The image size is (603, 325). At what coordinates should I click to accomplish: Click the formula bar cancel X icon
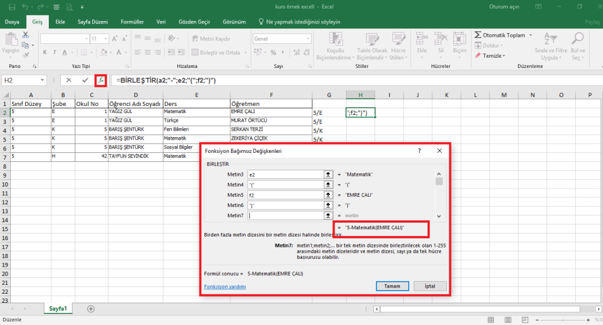pyautogui.click(x=69, y=80)
